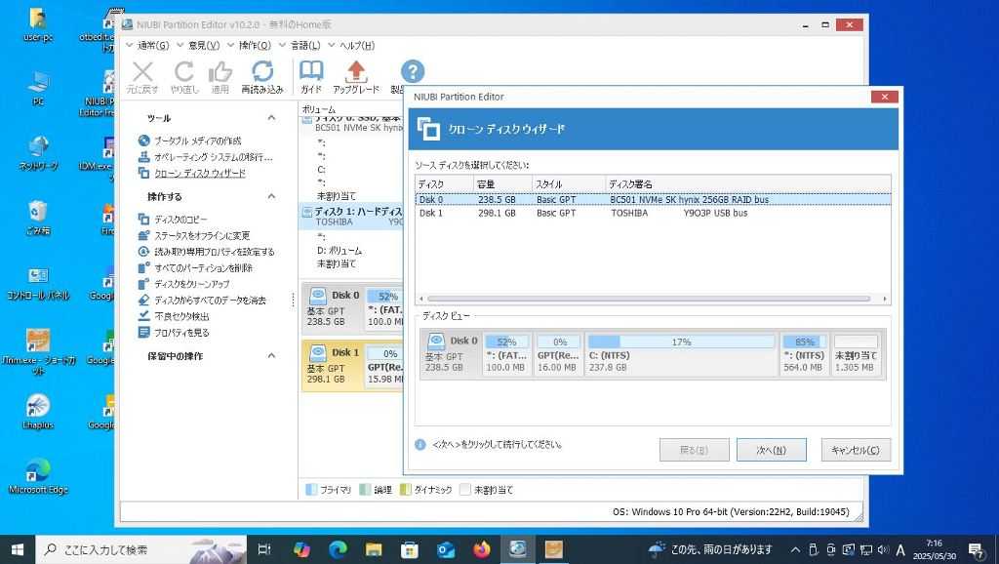
Task: Open the ヘルプ(H) menu
Action: (355, 45)
